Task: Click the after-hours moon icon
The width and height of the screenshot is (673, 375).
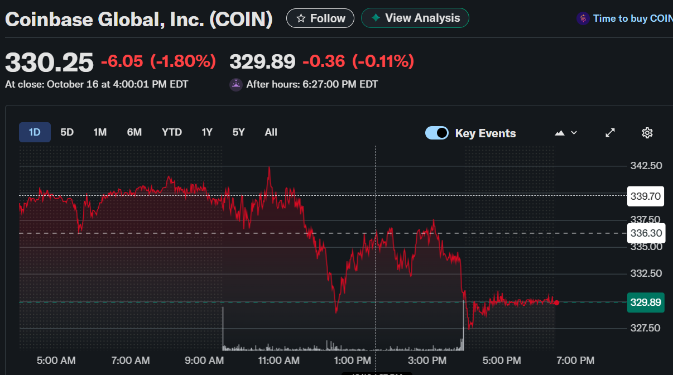Action: click(x=236, y=85)
